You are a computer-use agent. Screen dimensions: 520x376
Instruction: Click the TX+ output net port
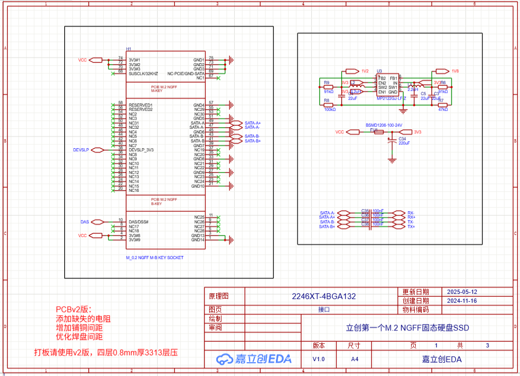point(399,226)
